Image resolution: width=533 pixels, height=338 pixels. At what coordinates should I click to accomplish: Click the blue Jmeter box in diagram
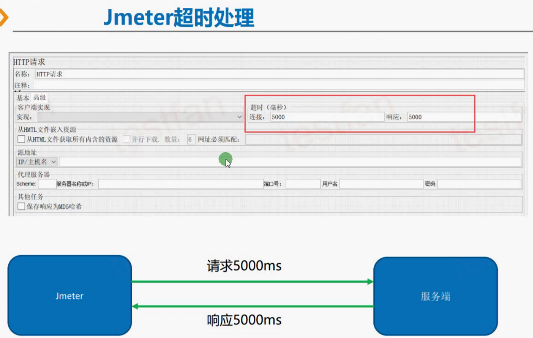70,296
